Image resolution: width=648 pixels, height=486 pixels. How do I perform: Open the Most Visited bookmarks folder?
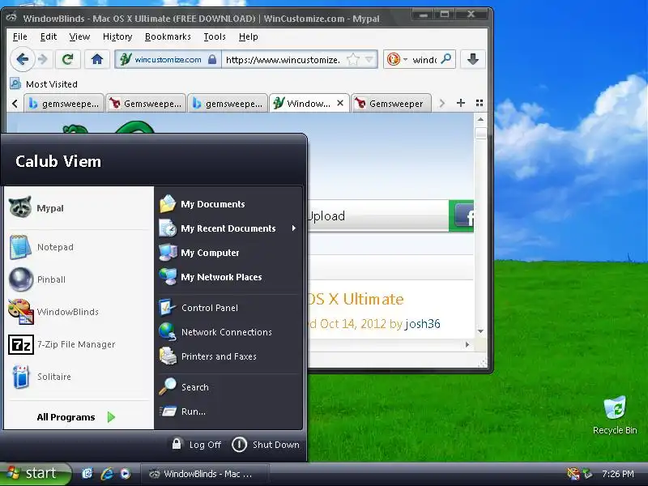pos(44,84)
